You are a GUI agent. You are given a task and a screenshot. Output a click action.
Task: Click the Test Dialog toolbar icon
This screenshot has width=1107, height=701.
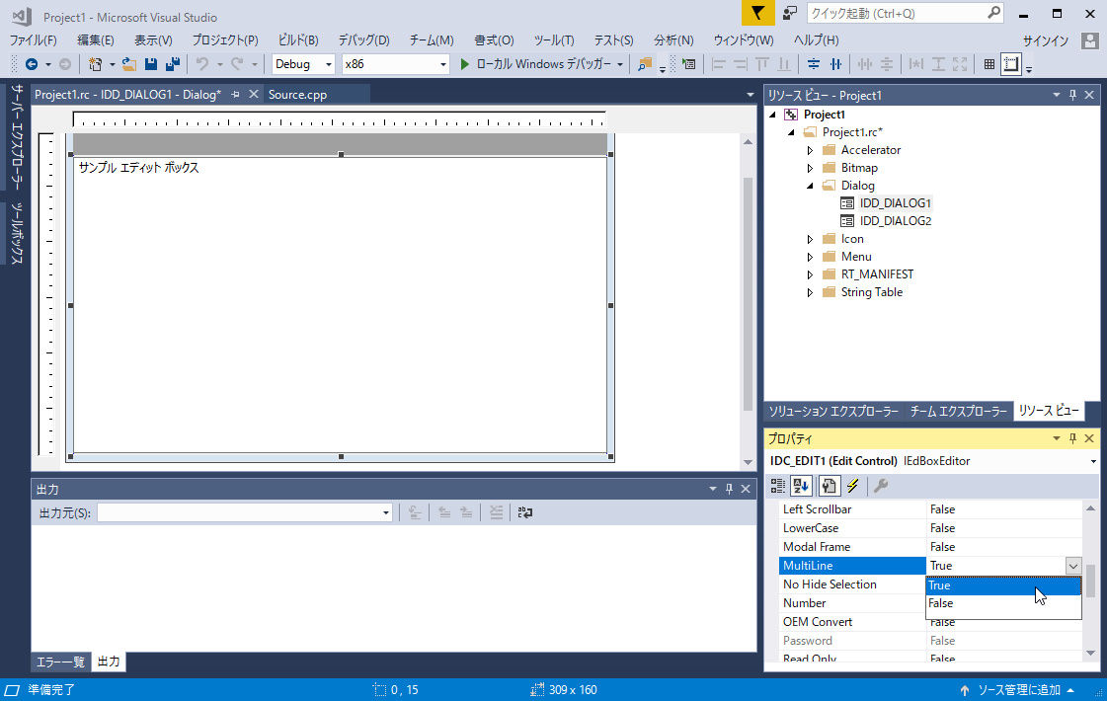[689, 64]
